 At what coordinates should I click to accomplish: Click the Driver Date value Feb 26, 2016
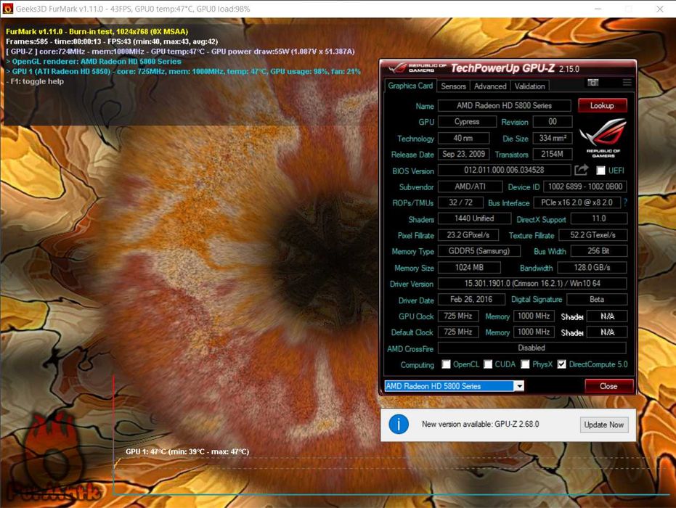[471, 299]
